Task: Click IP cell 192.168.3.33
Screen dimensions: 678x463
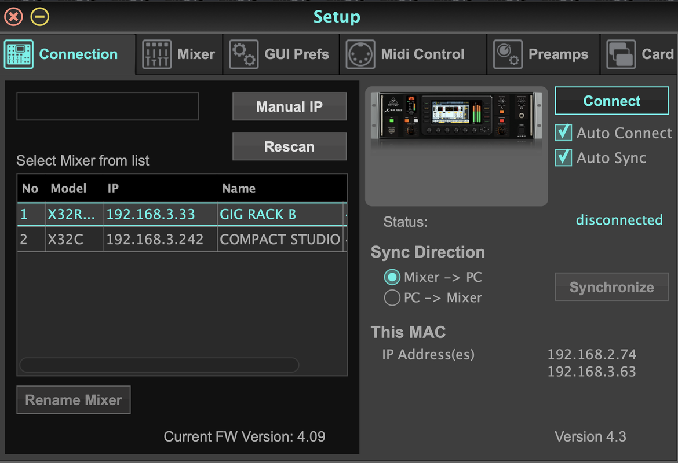Action: [x=160, y=214]
